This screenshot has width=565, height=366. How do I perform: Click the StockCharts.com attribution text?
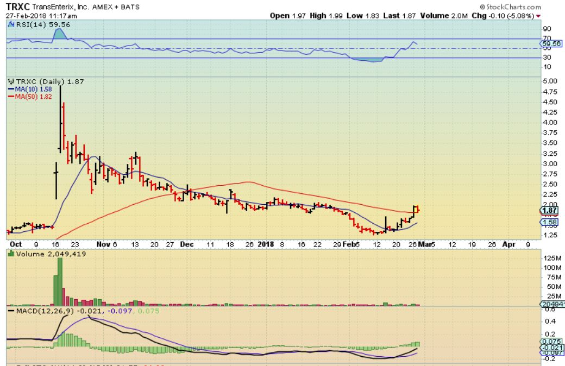click(510, 7)
